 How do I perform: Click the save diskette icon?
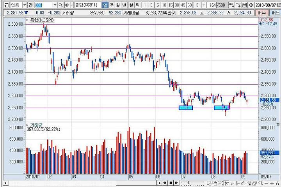[244, 5]
